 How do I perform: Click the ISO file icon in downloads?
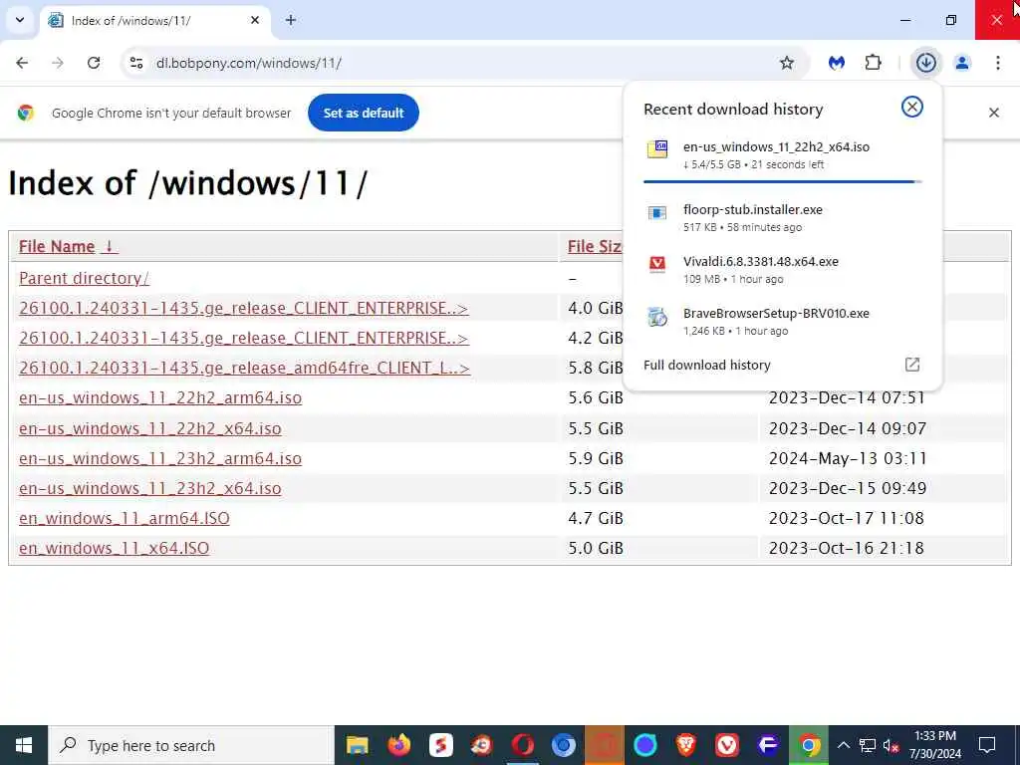pos(657,149)
